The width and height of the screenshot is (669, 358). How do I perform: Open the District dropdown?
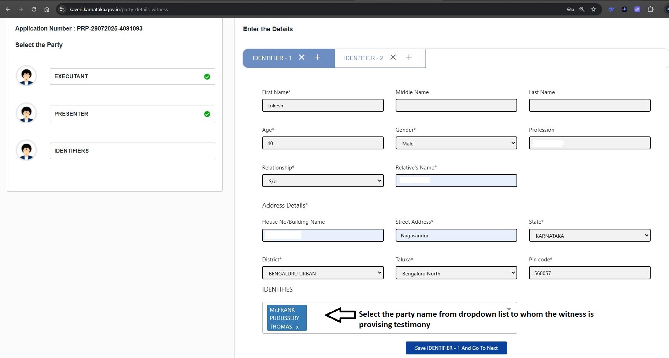323,273
